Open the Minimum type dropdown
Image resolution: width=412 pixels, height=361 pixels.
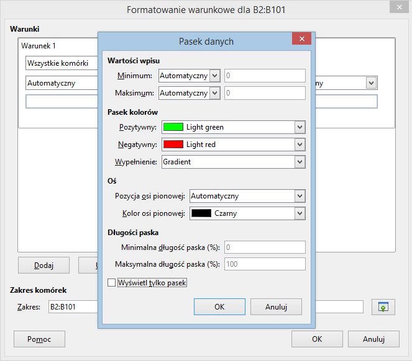point(215,76)
